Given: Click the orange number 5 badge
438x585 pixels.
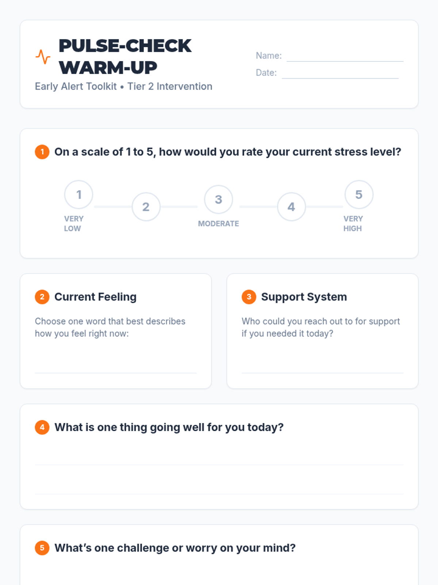Looking at the screenshot, I should [42, 548].
